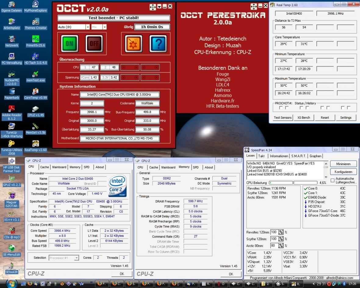
Task: Switch to Cache tab in left CPU-Z
Action: (x=44, y=167)
